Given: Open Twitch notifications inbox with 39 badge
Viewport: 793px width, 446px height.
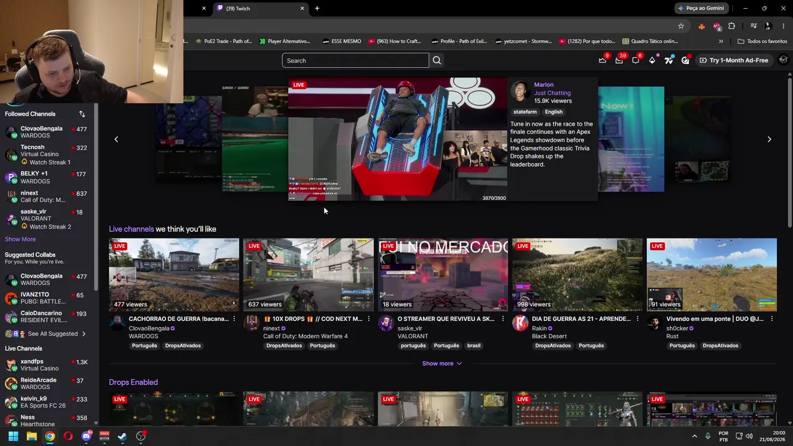Looking at the screenshot, I should 619,60.
